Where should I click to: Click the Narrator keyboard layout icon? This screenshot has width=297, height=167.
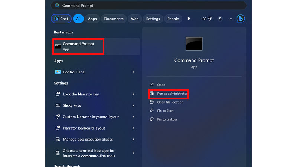(58, 128)
